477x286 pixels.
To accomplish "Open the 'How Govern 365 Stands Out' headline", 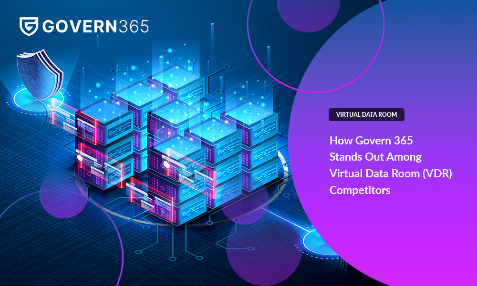I will click(391, 165).
